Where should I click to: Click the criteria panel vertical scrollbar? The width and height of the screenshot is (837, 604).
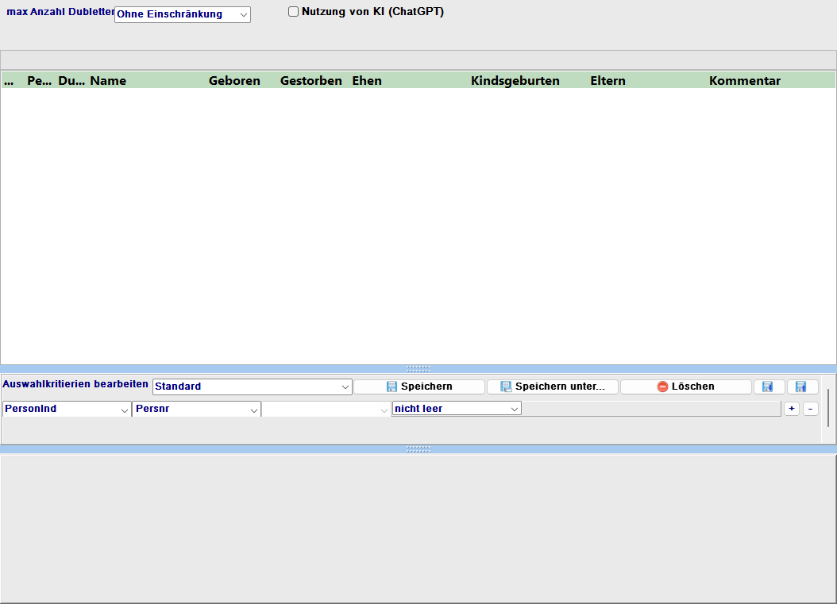point(827,408)
